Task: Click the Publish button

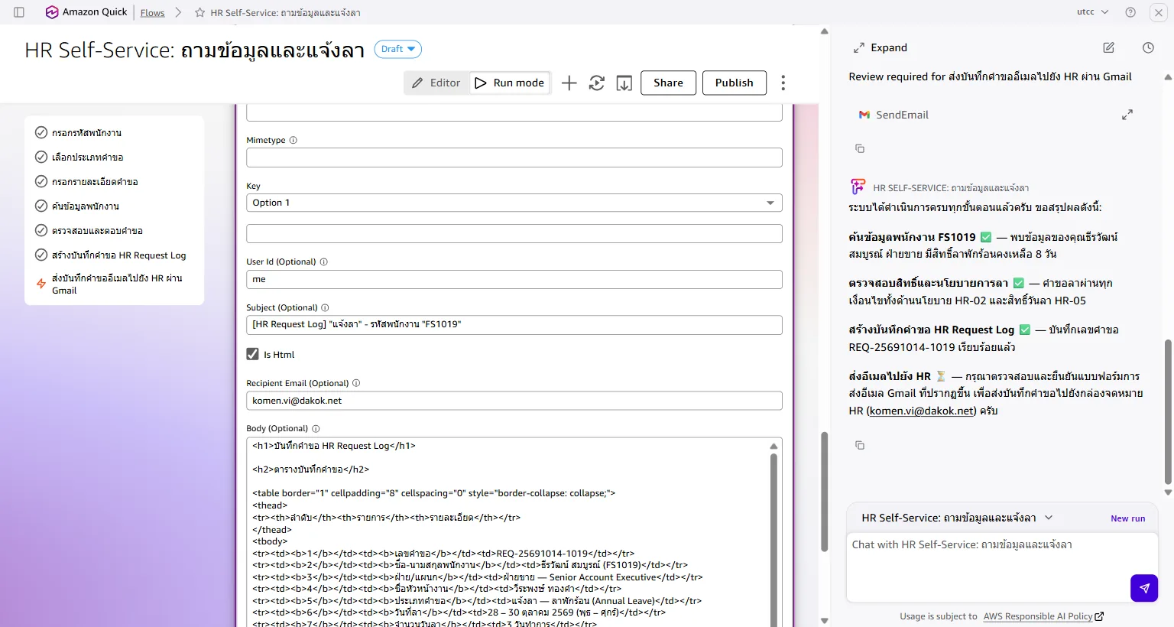Action: (734, 83)
